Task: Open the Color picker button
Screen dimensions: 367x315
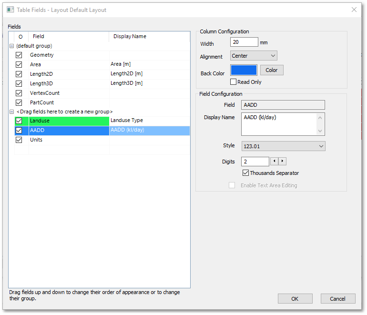Action: [272, 70]
